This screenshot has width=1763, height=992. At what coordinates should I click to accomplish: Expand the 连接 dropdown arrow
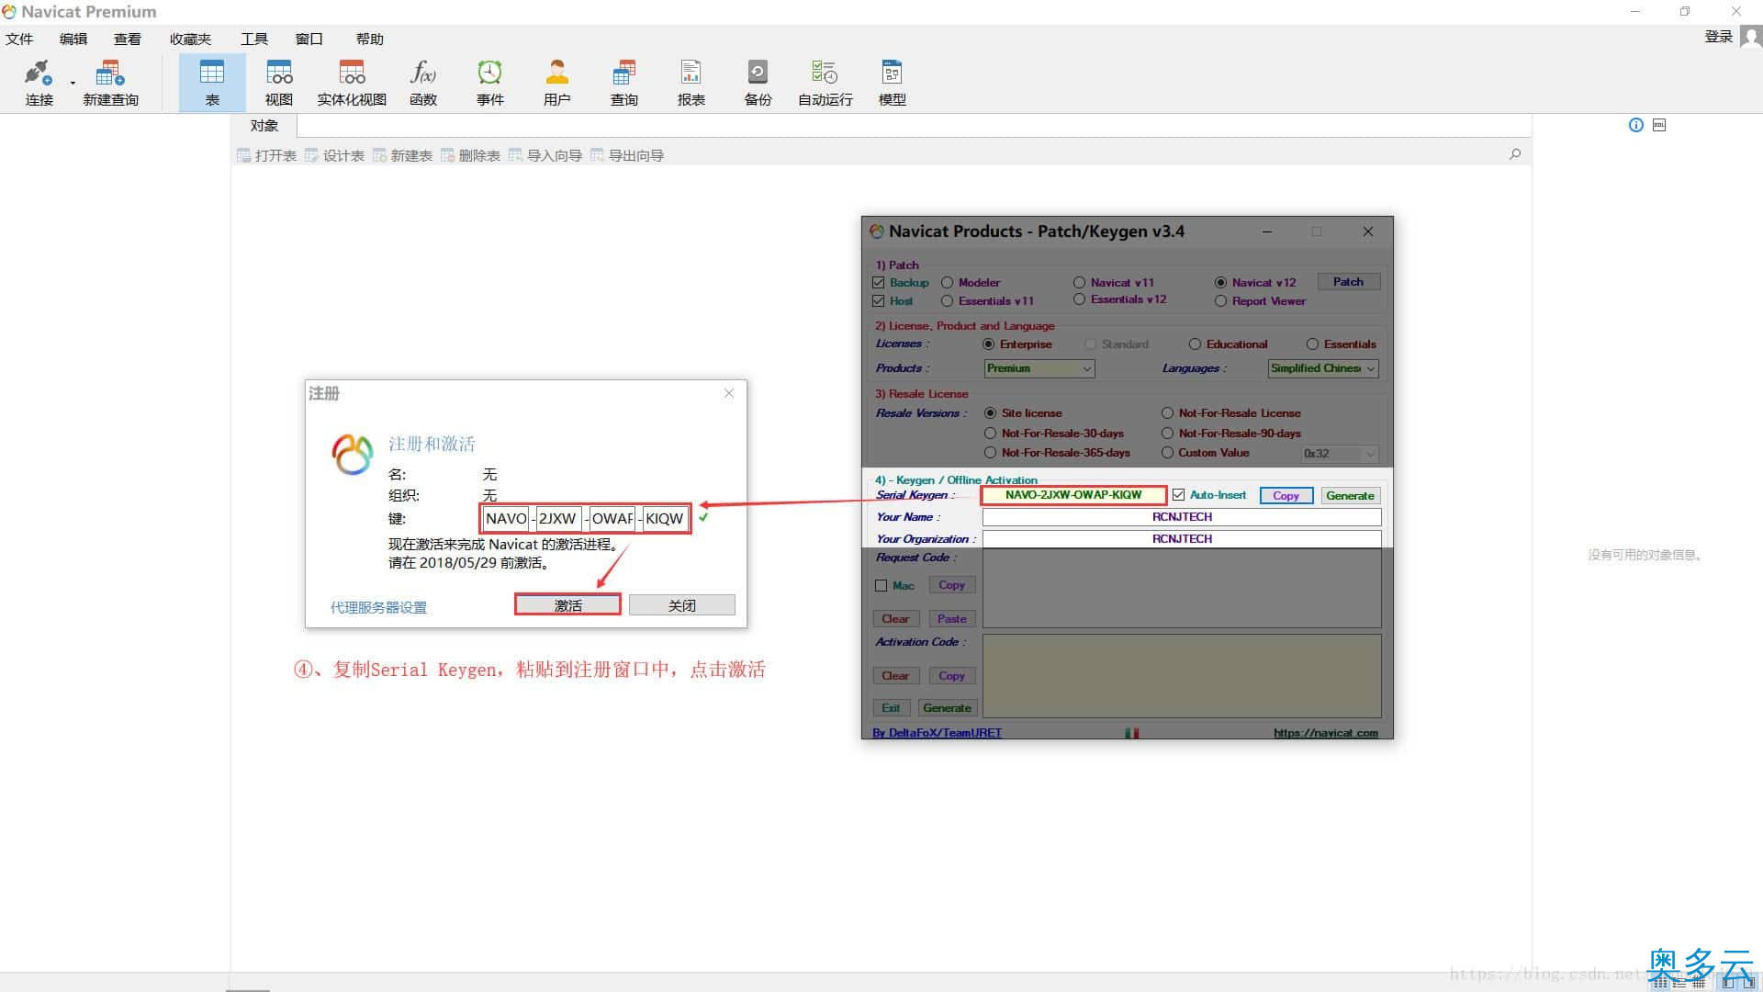(73, 84)
